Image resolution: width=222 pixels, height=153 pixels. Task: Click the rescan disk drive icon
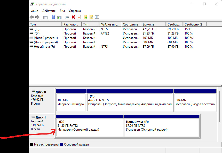coord(67,17)
